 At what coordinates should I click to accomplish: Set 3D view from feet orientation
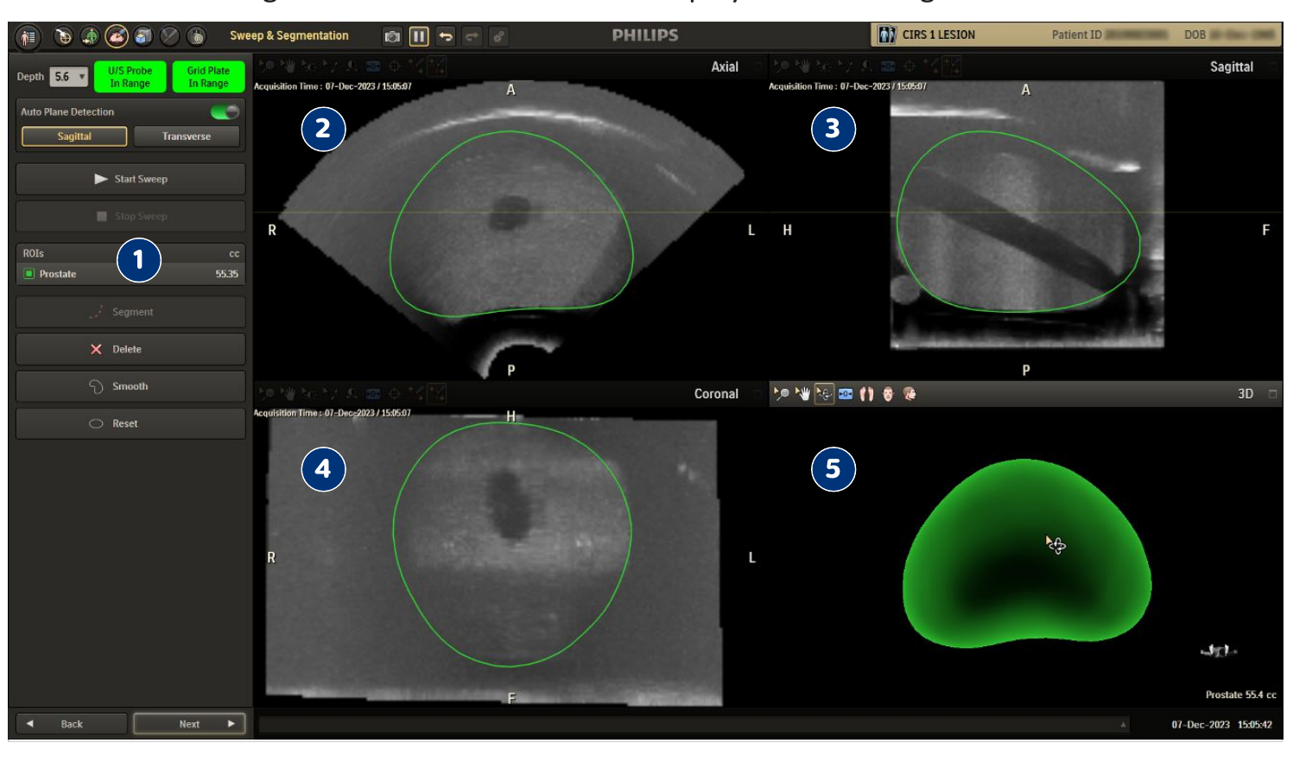(866, 394)
